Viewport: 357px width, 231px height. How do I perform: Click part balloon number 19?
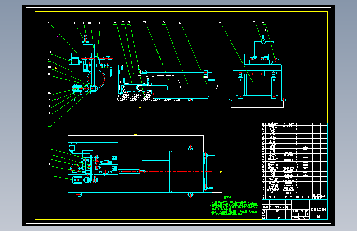coord(98,23)
